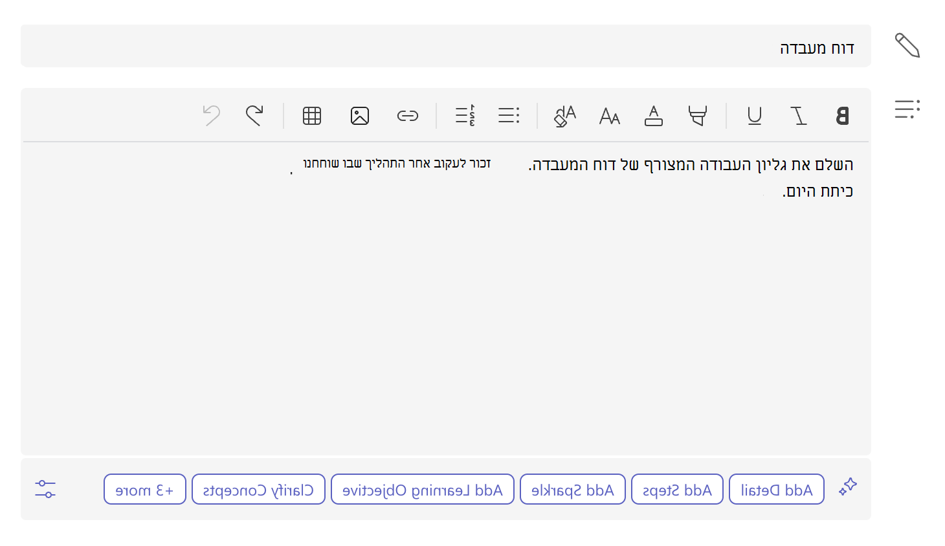Click the Add Detail suggestion
The height and width of the screenshot is (546, 945).
click(x=777, y=489)
